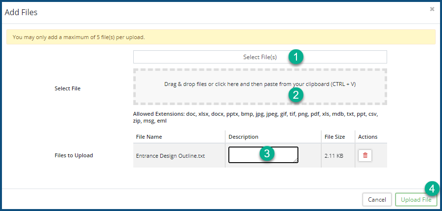Click the 2.11 KB file size cell
This screenshot has height=211, width=442.
pos(334,156)
